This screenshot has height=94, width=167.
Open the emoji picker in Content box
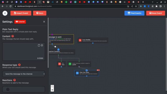(42, 45)
